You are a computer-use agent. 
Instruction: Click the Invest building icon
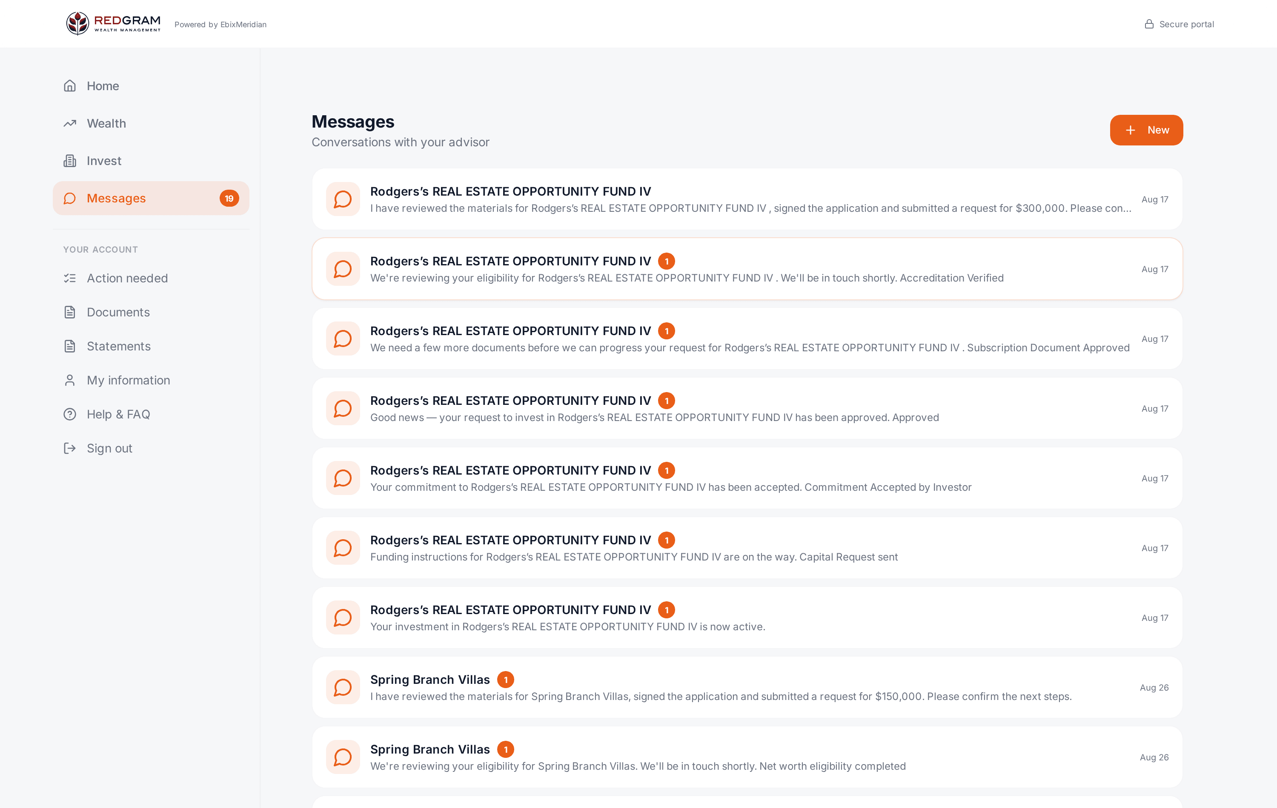(x=70, y=161)
